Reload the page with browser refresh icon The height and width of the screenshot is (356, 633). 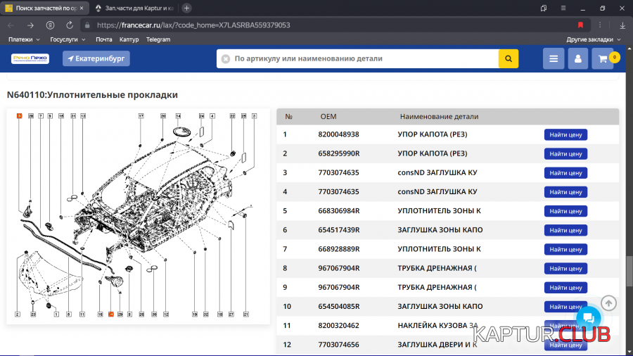pos(70,25)
